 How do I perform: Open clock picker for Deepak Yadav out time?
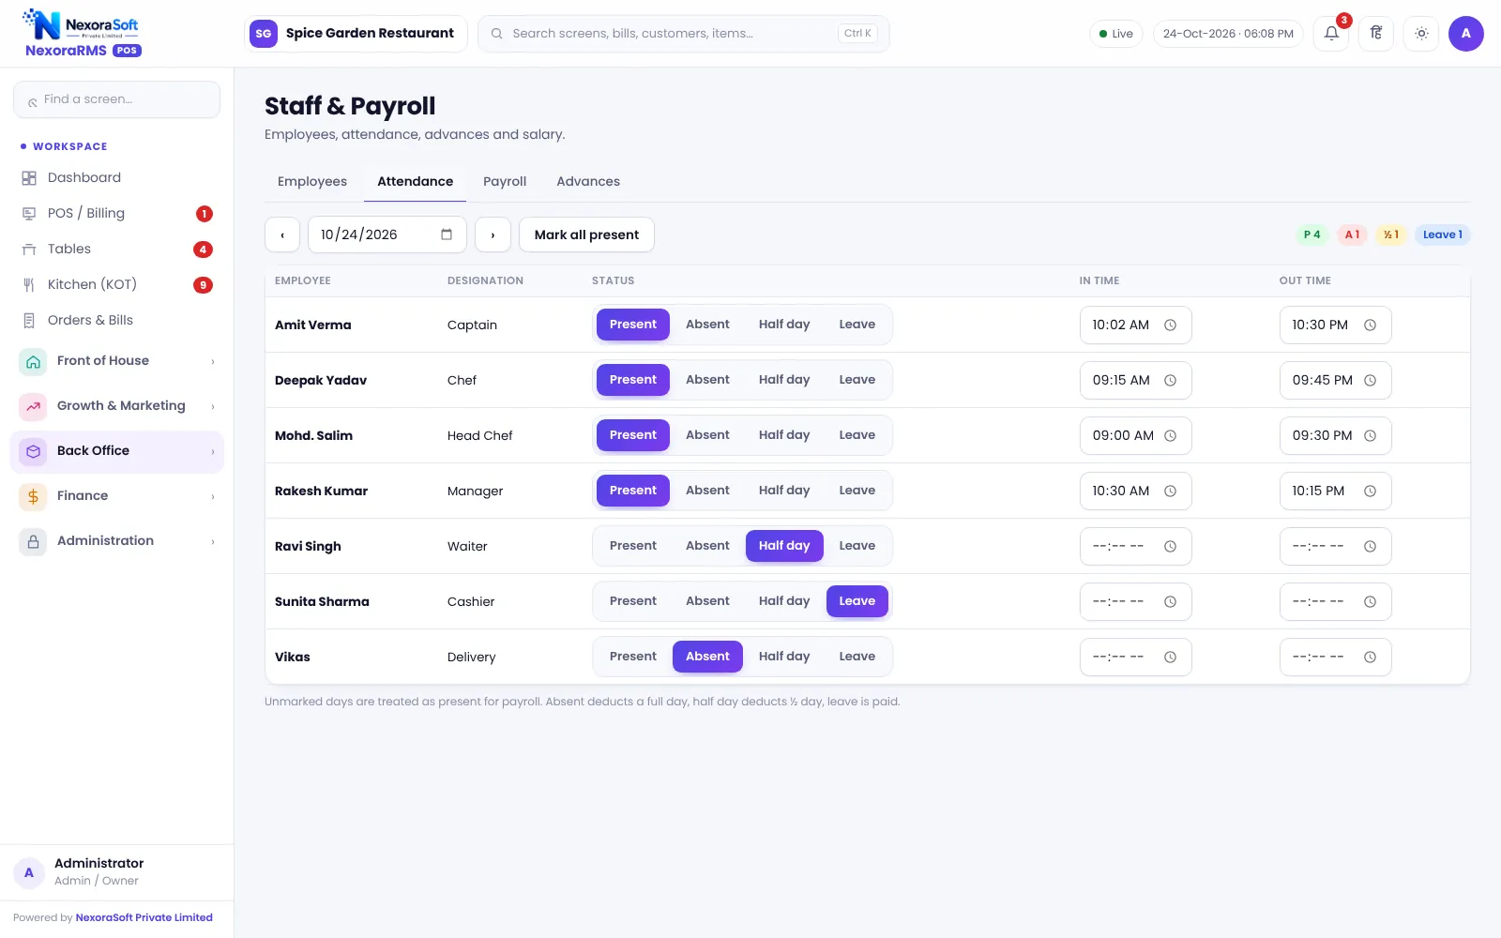point(1370,381)
